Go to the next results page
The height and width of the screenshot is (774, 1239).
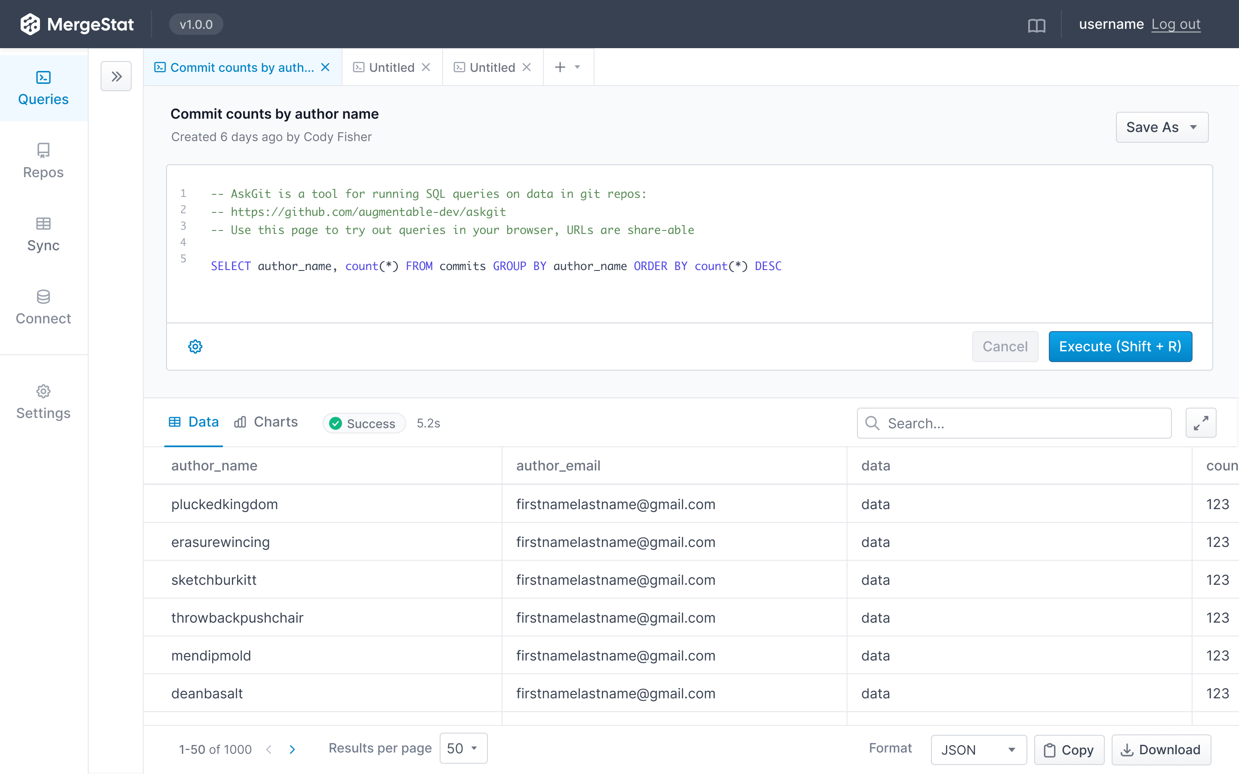coord(293,749)
